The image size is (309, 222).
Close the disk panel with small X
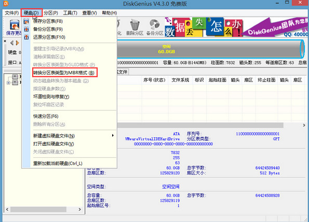point(5,41)
